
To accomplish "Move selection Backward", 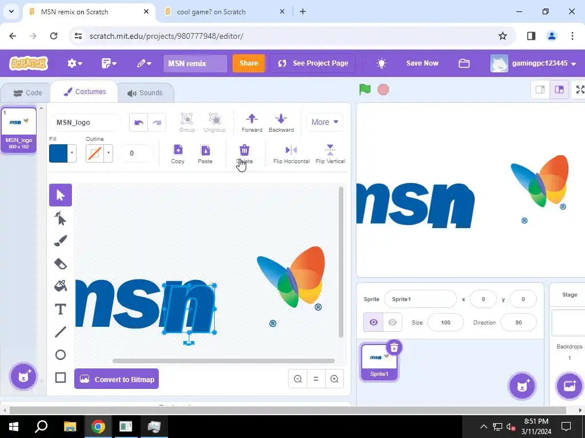I will [x=281, y=123].
